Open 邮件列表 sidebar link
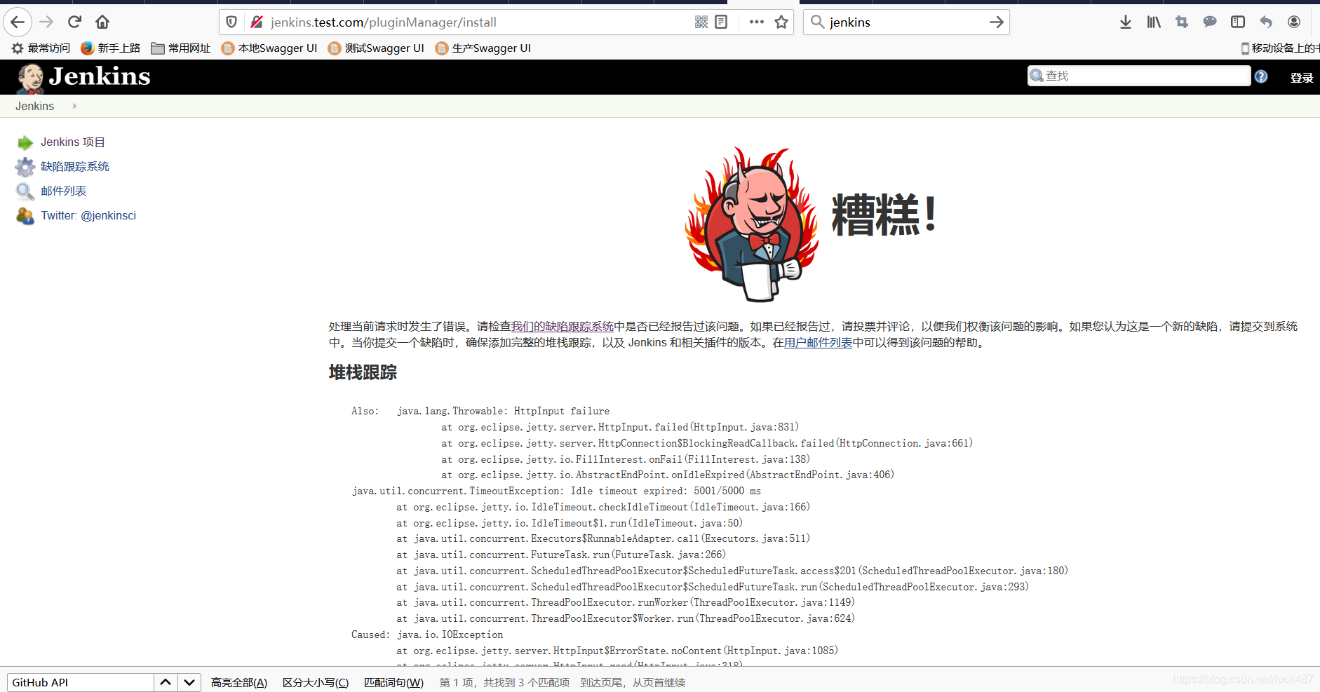 (x=64, y=191)
